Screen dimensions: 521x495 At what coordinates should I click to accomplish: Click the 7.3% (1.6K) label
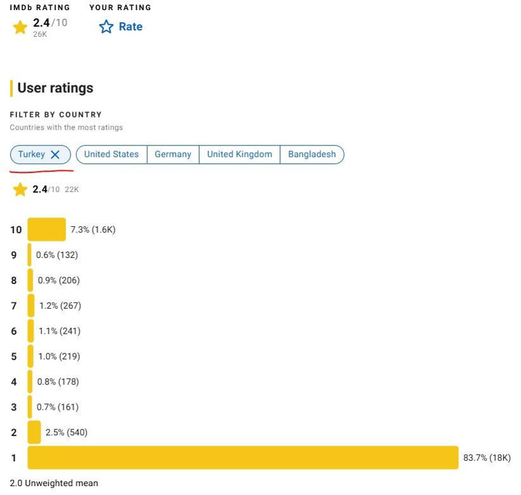point(93,229)
